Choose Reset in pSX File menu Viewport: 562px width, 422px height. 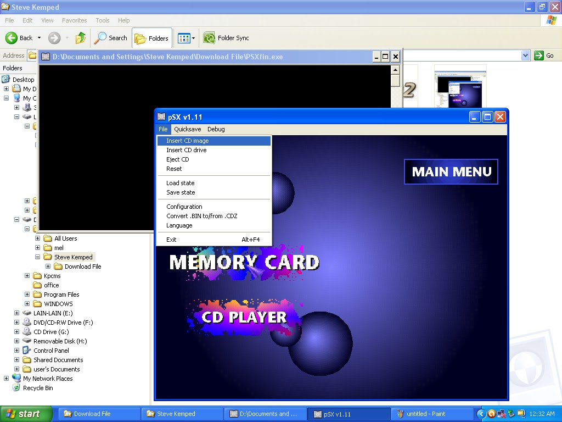213,169
